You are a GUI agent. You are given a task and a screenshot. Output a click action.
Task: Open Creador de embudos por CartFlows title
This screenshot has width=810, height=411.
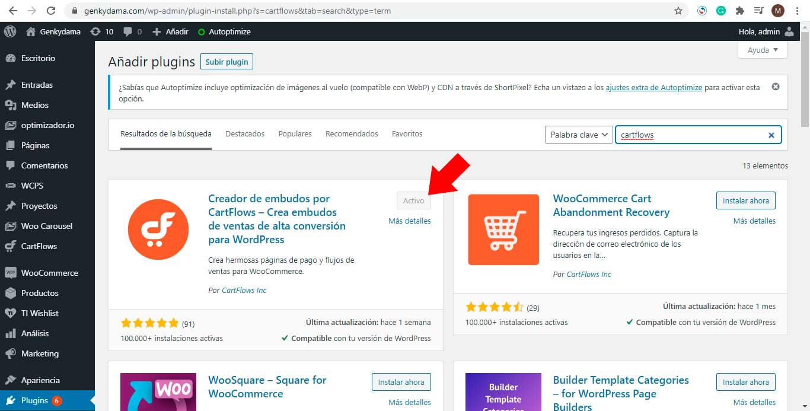point(277,219)
